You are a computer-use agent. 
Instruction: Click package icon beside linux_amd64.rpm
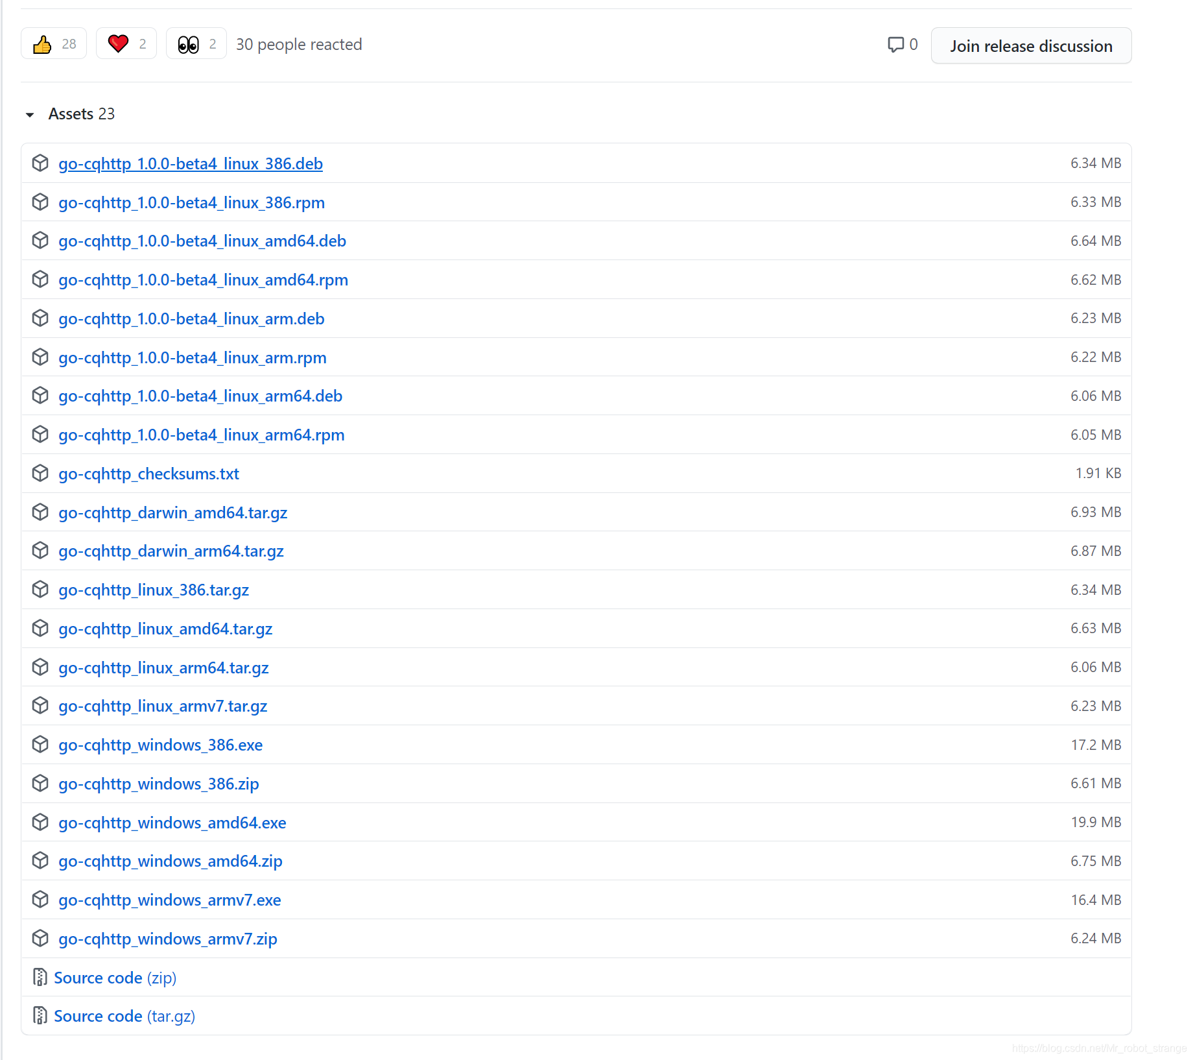pyautogui.click(x=40, y=279)
